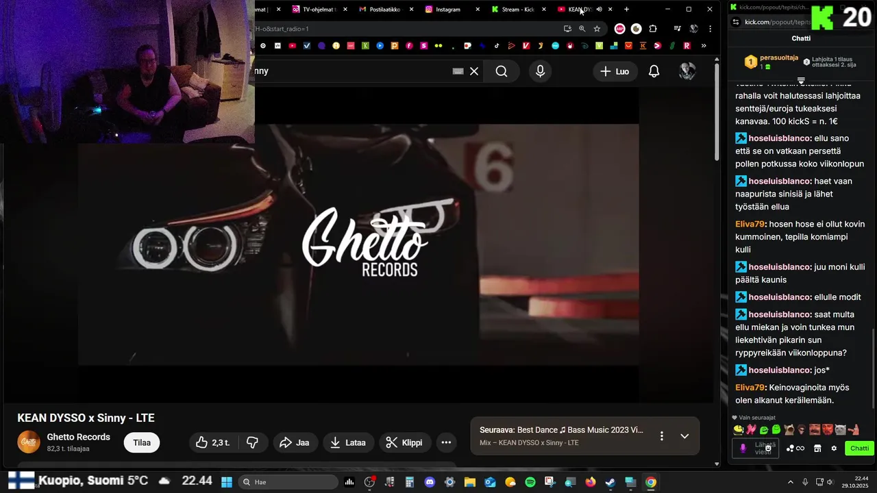Open the zoom magnifier in address bar
Viewport: 877px width, 493px height.
tap(582, 29)
